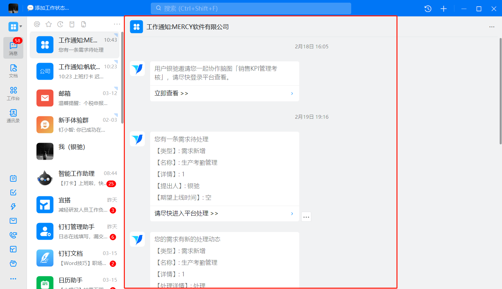Click the red 邮箱 envelope avatar
502x289 pixels.
(45, 98)
